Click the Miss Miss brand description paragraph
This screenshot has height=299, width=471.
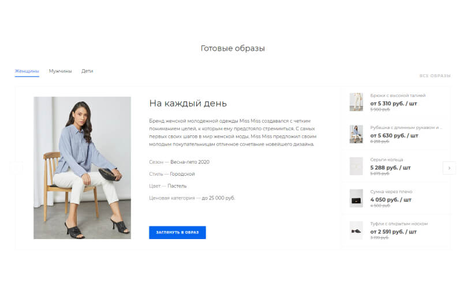[233, 133]
